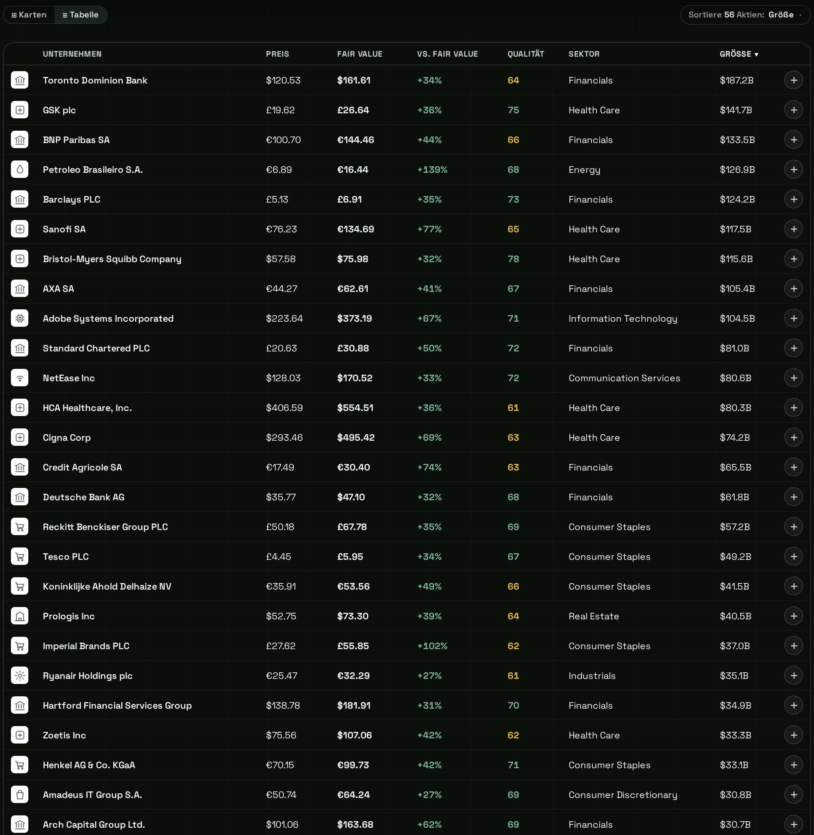The image size is (814, 835).
Task: Sort by the GRÖSSE column header
Action: tap(739, 54)
